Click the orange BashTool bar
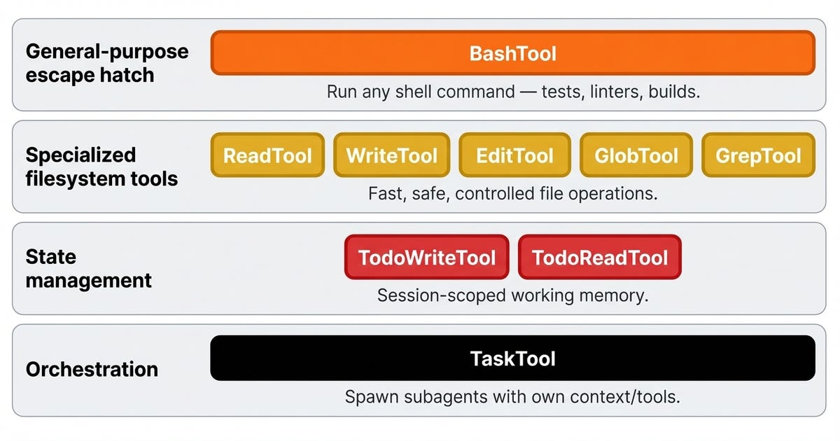The width and height of the screenshot is (840, 441). point(512,53)
